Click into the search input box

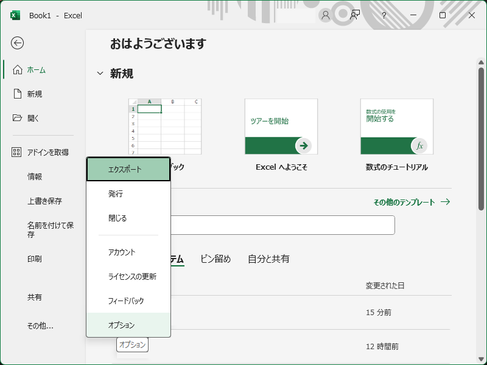(x=282, y=225)
